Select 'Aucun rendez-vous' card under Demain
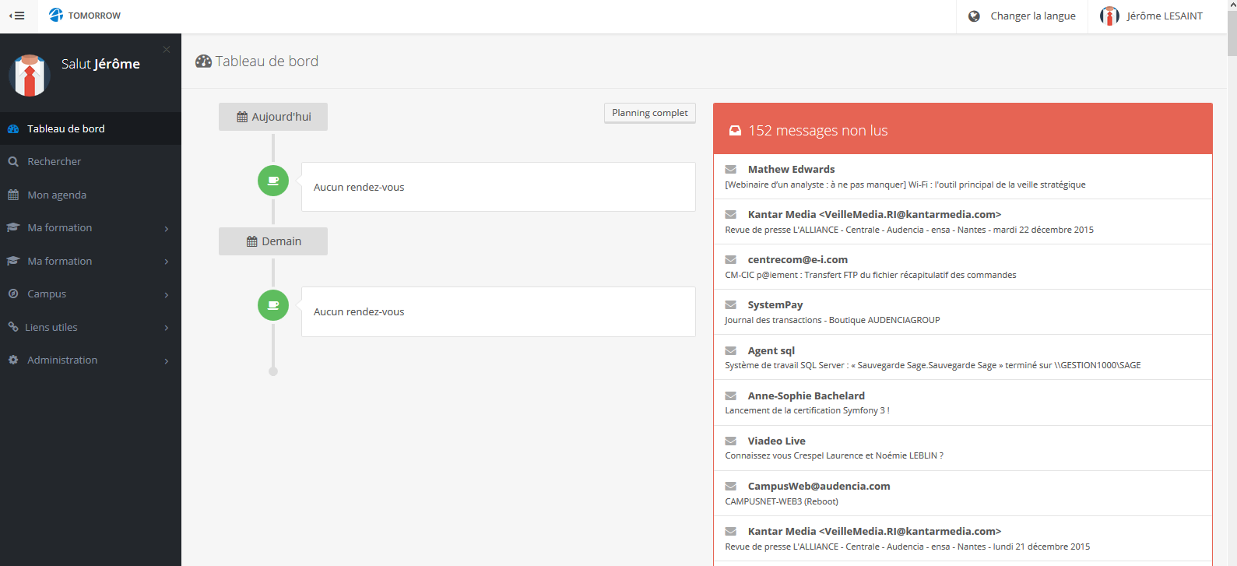 point(498,311)
